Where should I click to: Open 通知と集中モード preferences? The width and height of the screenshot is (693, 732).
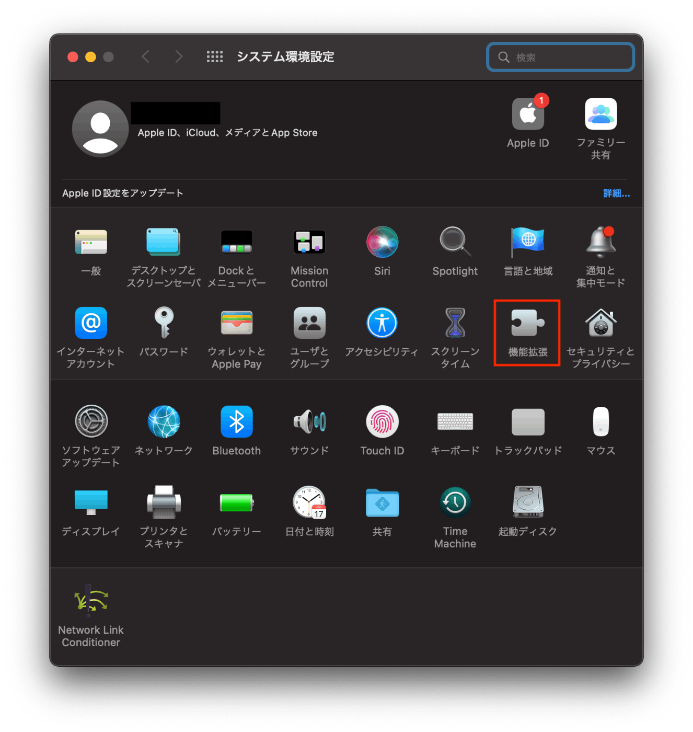click(601, 242)
